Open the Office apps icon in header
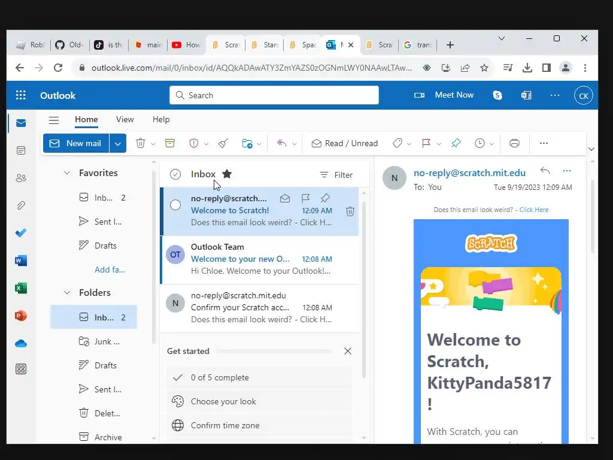 526,95
